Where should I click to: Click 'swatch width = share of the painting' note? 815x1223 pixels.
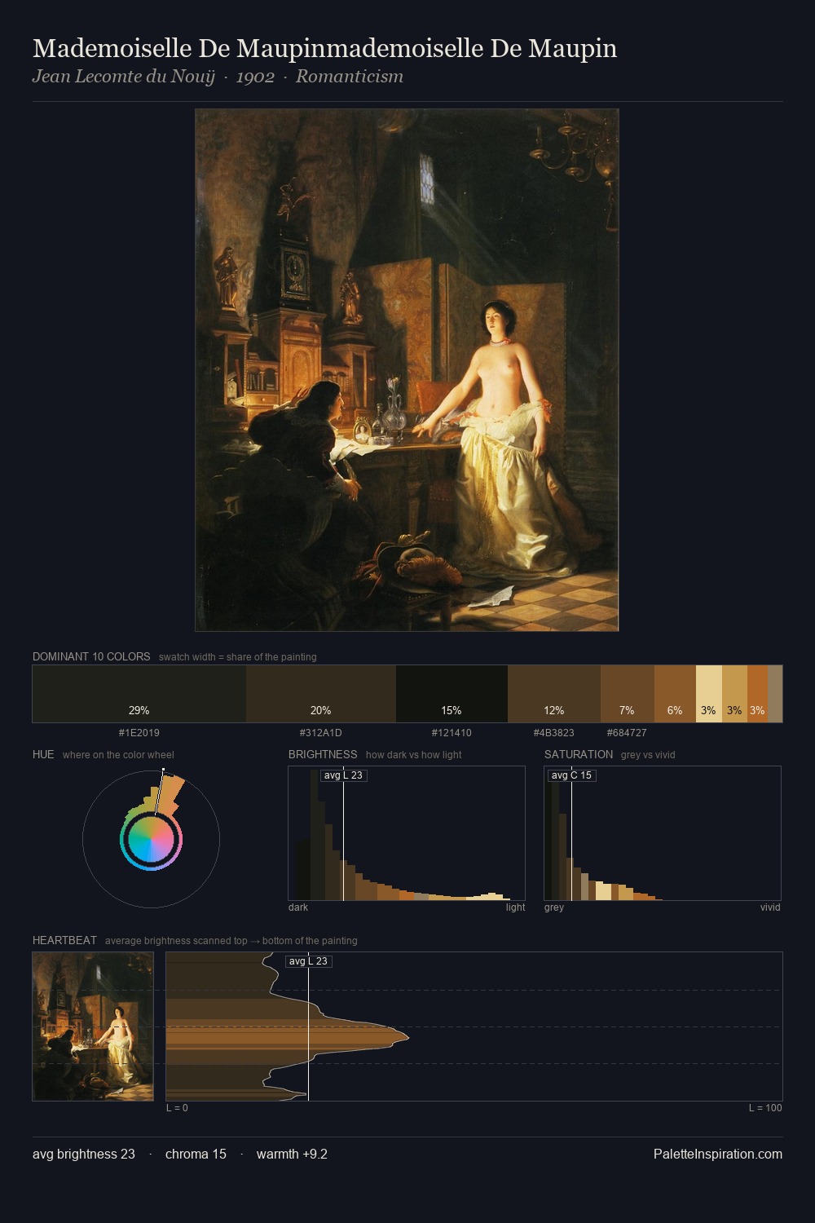click(x=238, y=657)
